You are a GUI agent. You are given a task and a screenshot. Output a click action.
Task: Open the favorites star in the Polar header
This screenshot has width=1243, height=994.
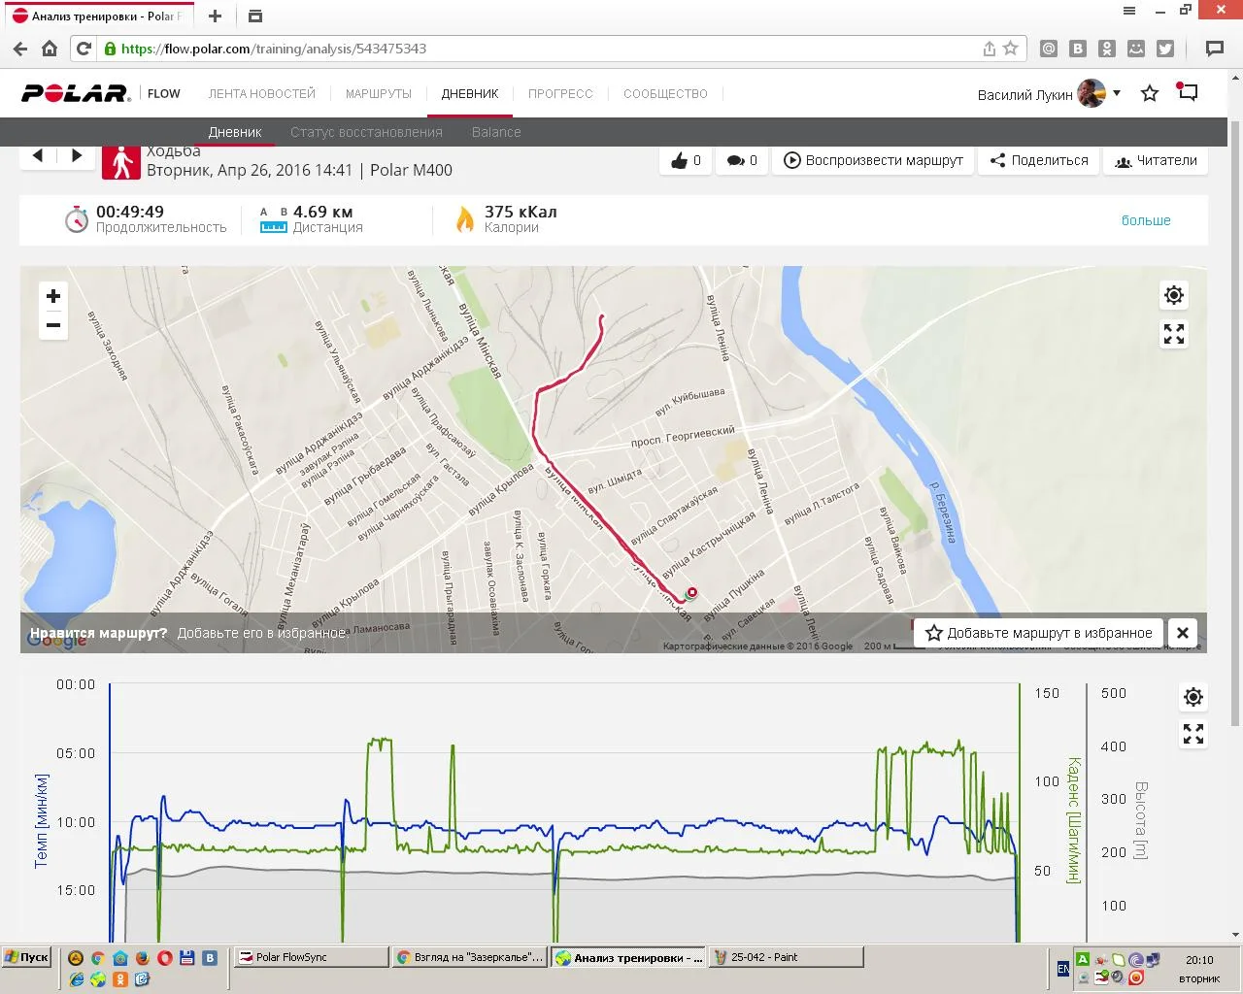tap(1150, 93)
